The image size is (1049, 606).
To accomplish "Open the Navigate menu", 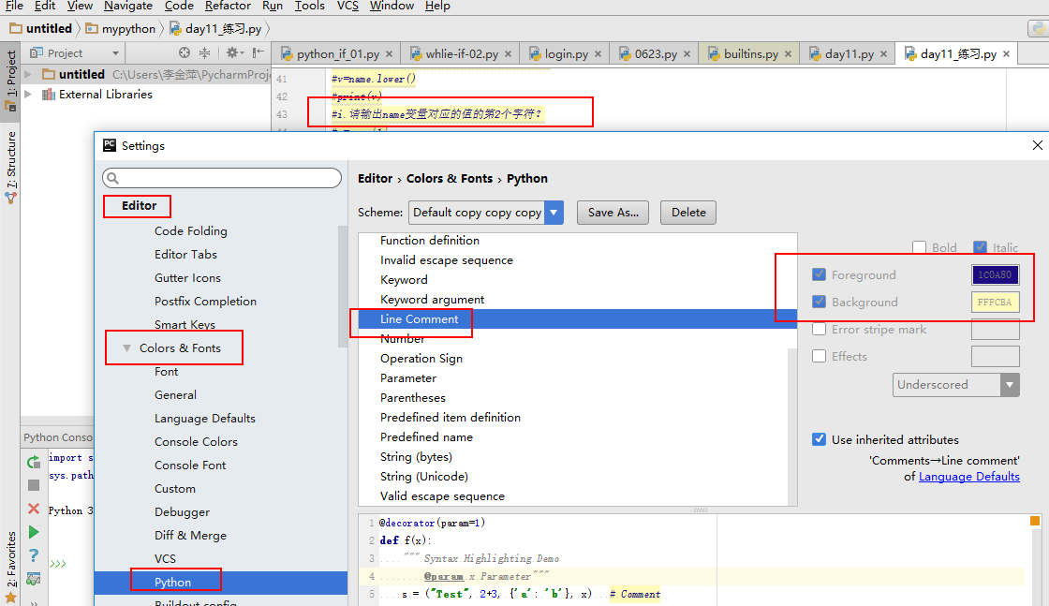I will point(127,6).
